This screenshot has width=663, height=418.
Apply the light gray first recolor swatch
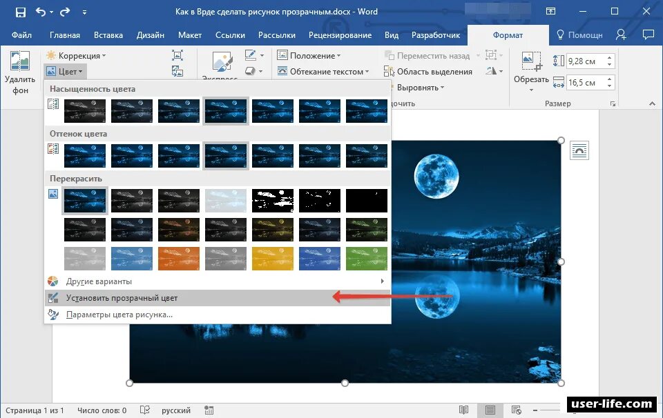click(84, 259)
